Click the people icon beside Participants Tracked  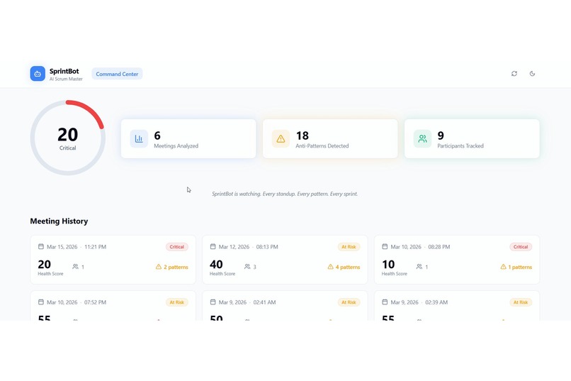(x=422, y=138)
